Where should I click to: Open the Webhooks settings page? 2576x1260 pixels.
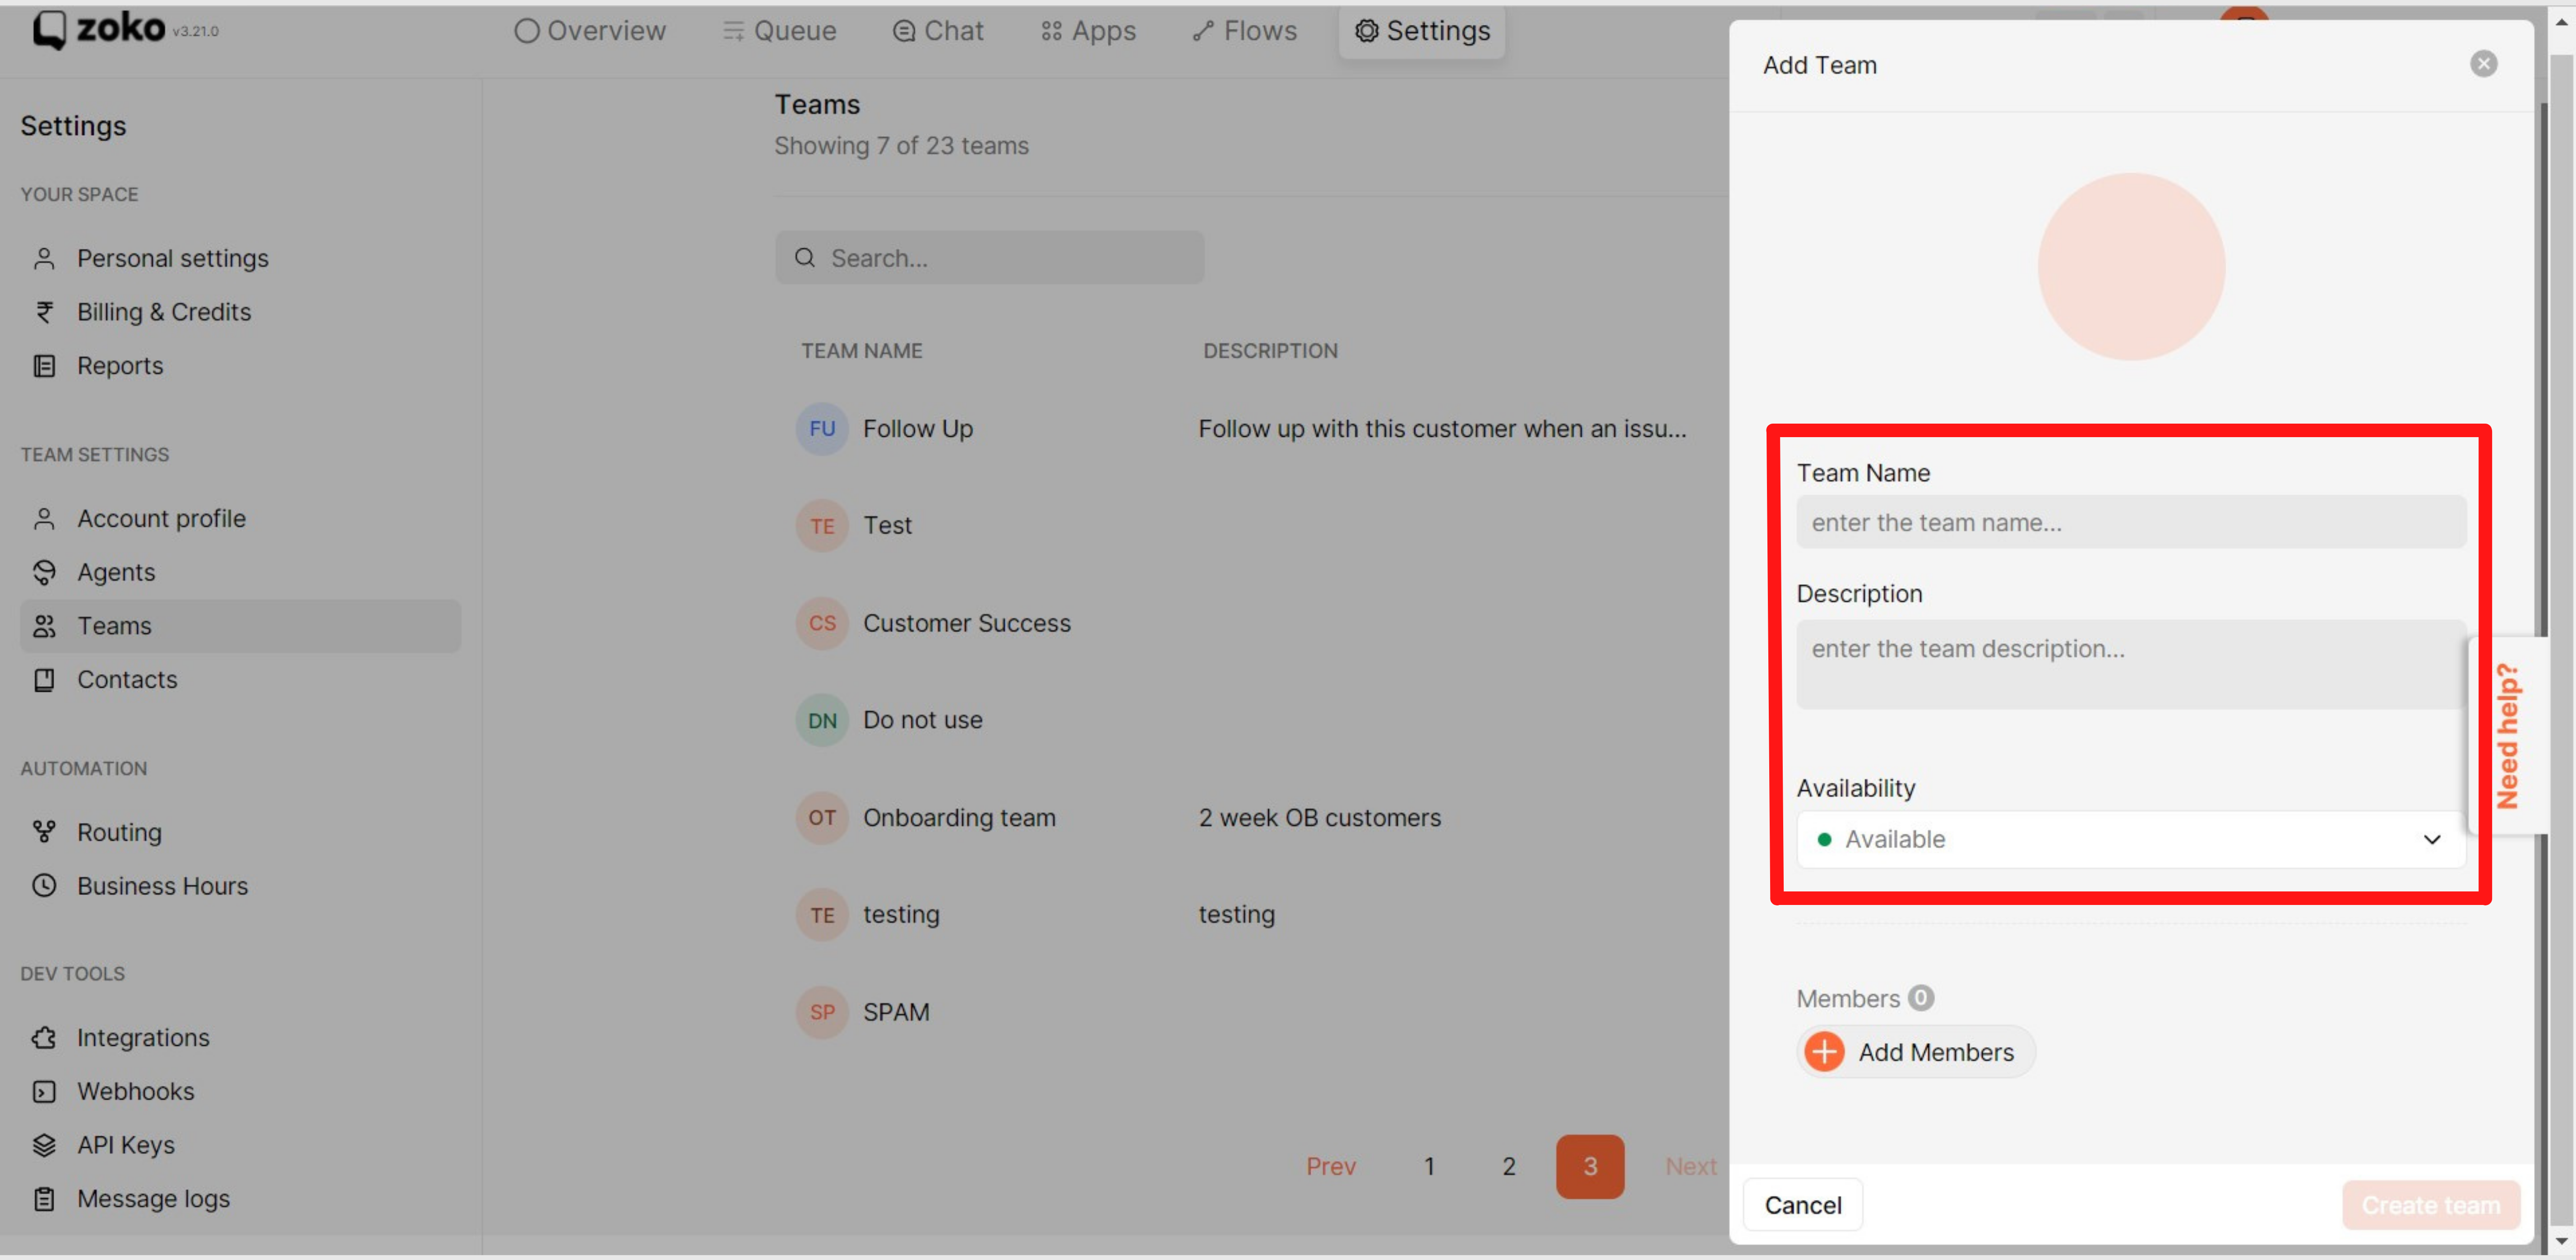(x=240, y=1092)
